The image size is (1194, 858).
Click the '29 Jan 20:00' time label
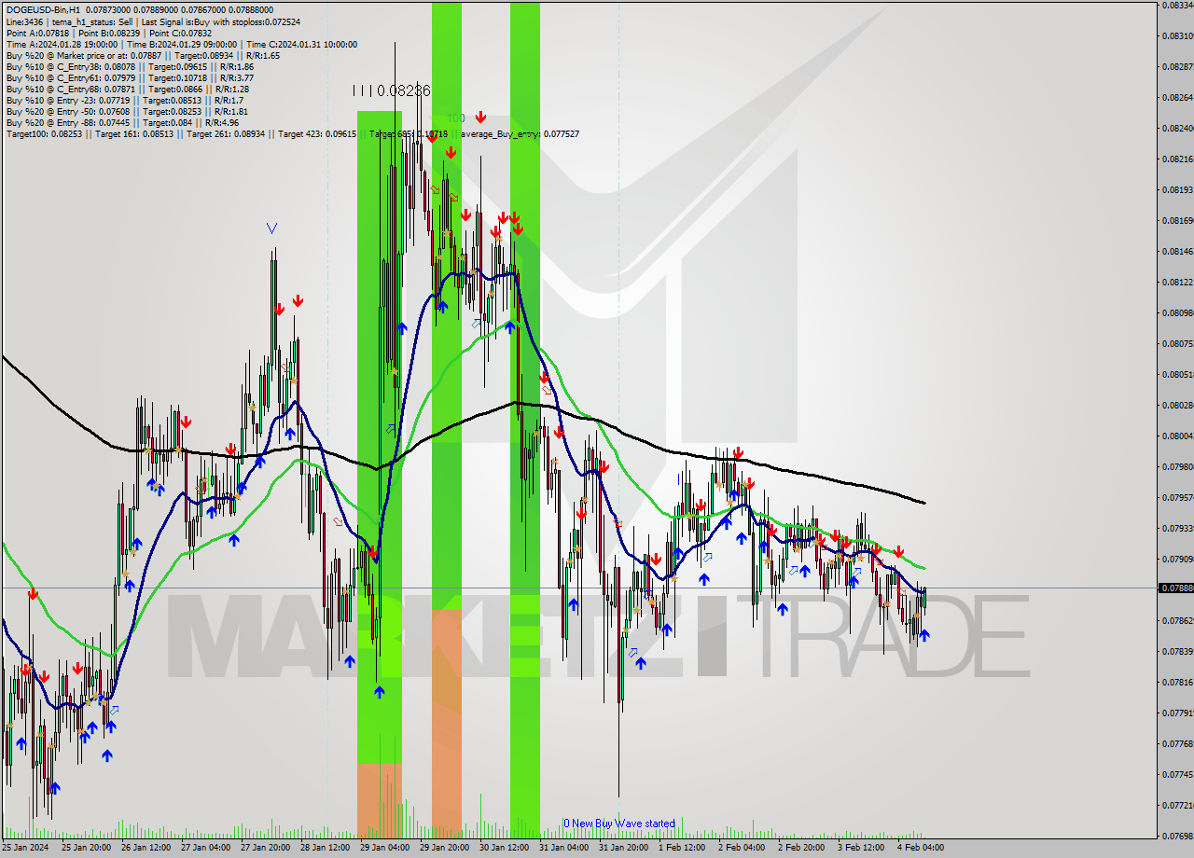point(444,848)
